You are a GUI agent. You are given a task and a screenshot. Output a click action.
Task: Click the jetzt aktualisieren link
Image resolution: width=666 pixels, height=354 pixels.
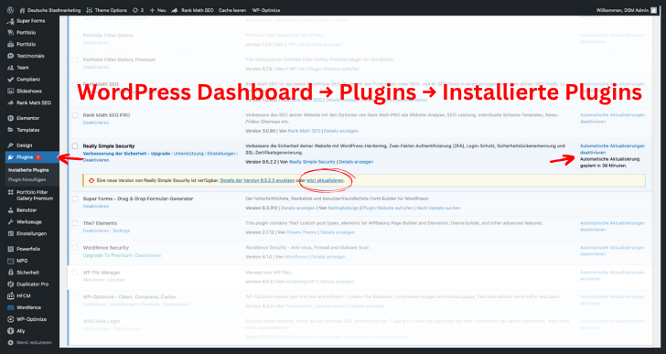click(x=325, y=180)
